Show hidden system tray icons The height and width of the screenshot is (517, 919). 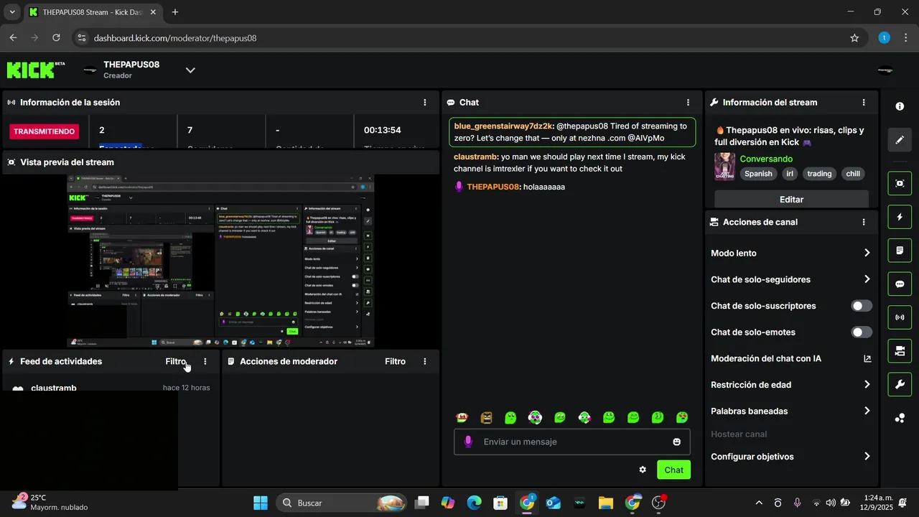pyautogui.click(x=759, y=503)
